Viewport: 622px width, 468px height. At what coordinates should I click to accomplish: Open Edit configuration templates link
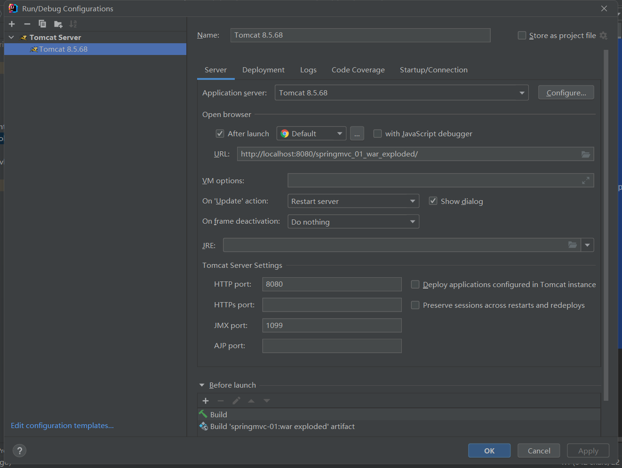pyautogui.click(x=62, y=426)
